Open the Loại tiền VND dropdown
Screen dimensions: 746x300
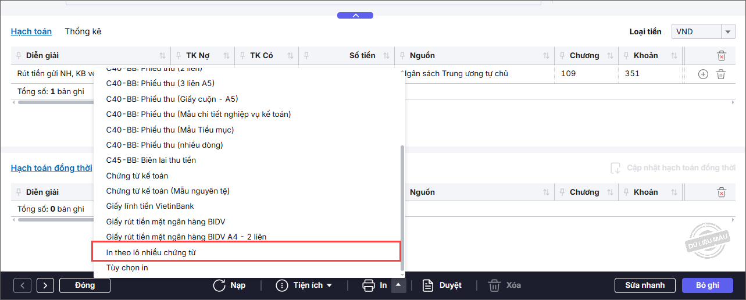coord(704,31)
